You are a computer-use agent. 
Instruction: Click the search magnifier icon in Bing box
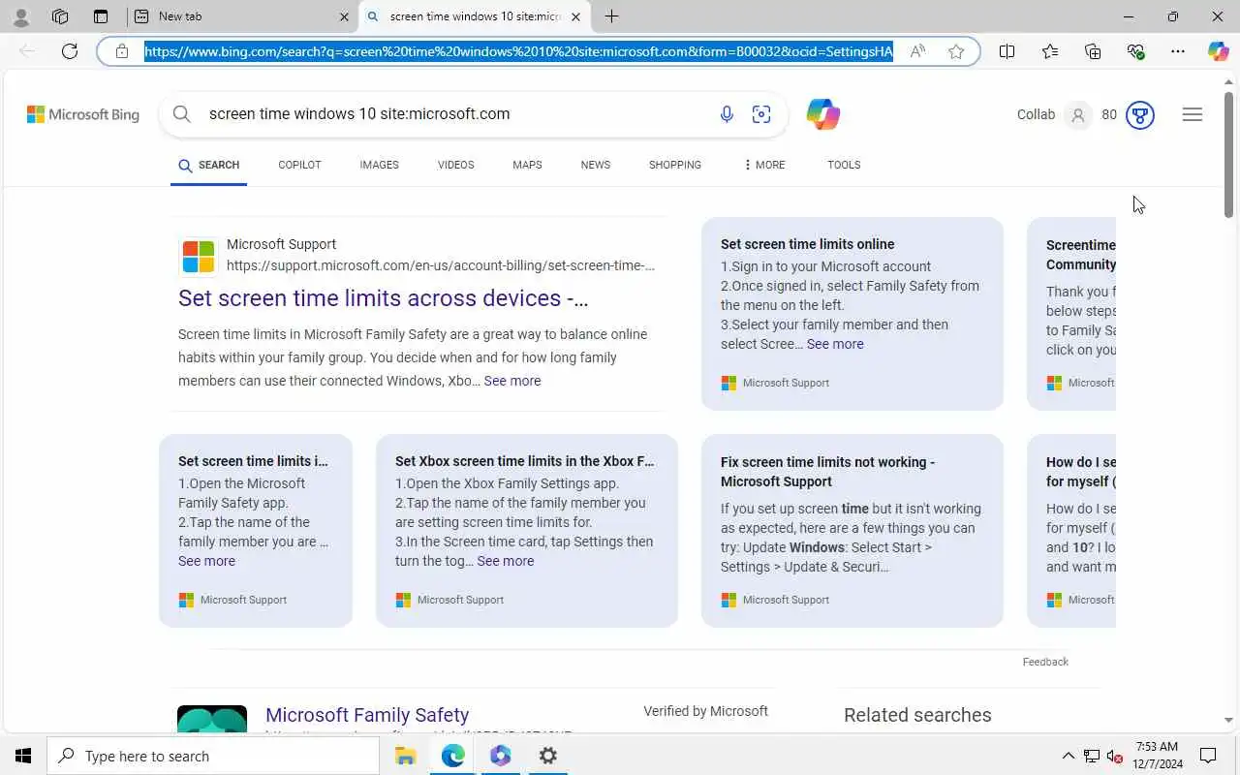[182, 114]
